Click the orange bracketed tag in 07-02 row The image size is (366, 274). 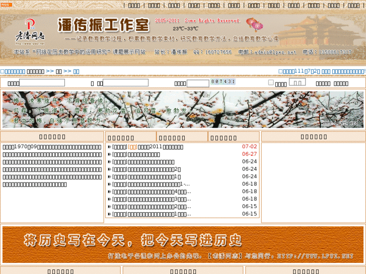pos(132,147)
